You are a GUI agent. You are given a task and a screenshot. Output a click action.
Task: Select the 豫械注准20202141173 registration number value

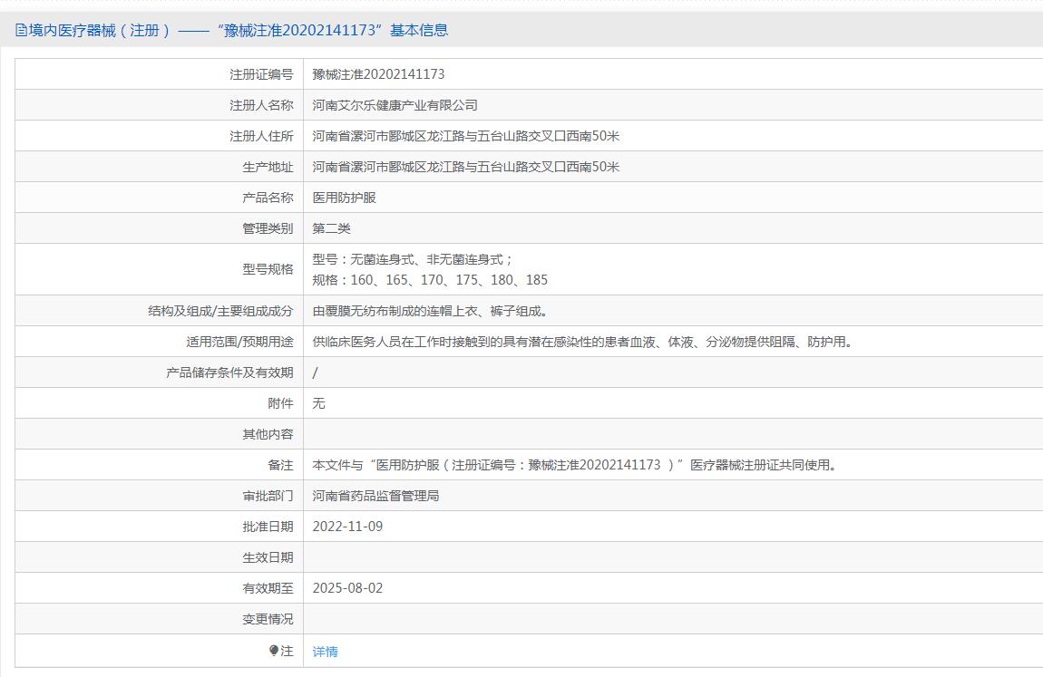[378, 74]
